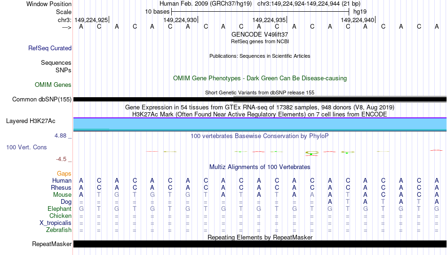Click the 10 bases scale bar label

point(157,12)
